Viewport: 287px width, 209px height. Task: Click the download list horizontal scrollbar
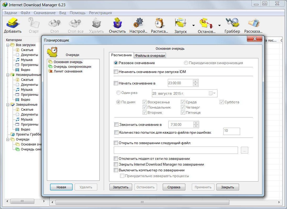(142, 202)
